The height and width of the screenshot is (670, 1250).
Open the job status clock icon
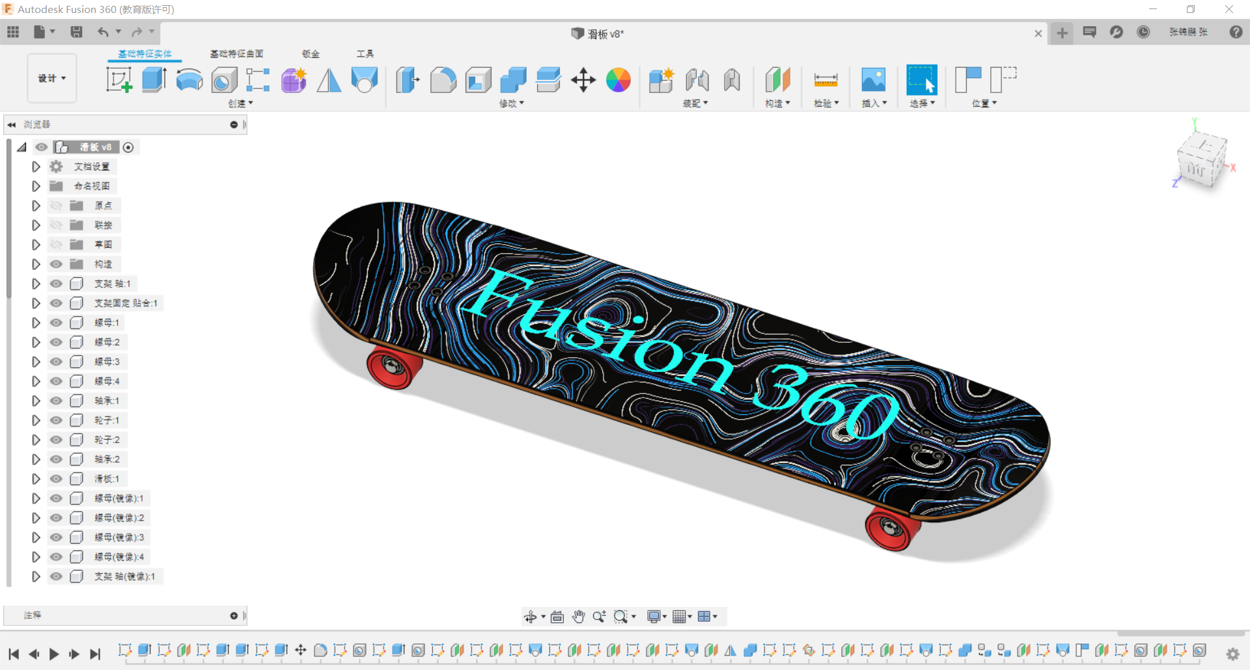coord(1143,32)
